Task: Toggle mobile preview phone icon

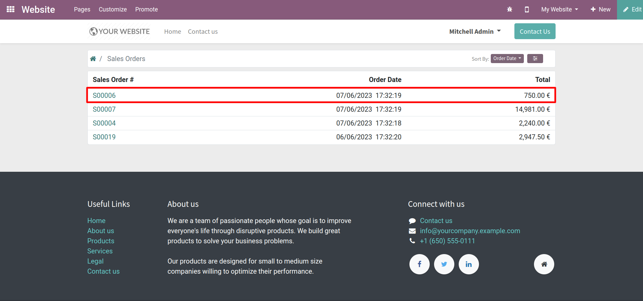Action: [x=527, y=9]
